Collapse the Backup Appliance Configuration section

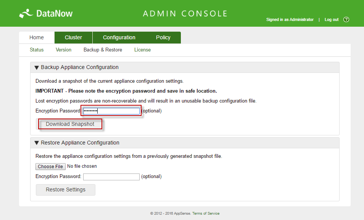(37, 67)
